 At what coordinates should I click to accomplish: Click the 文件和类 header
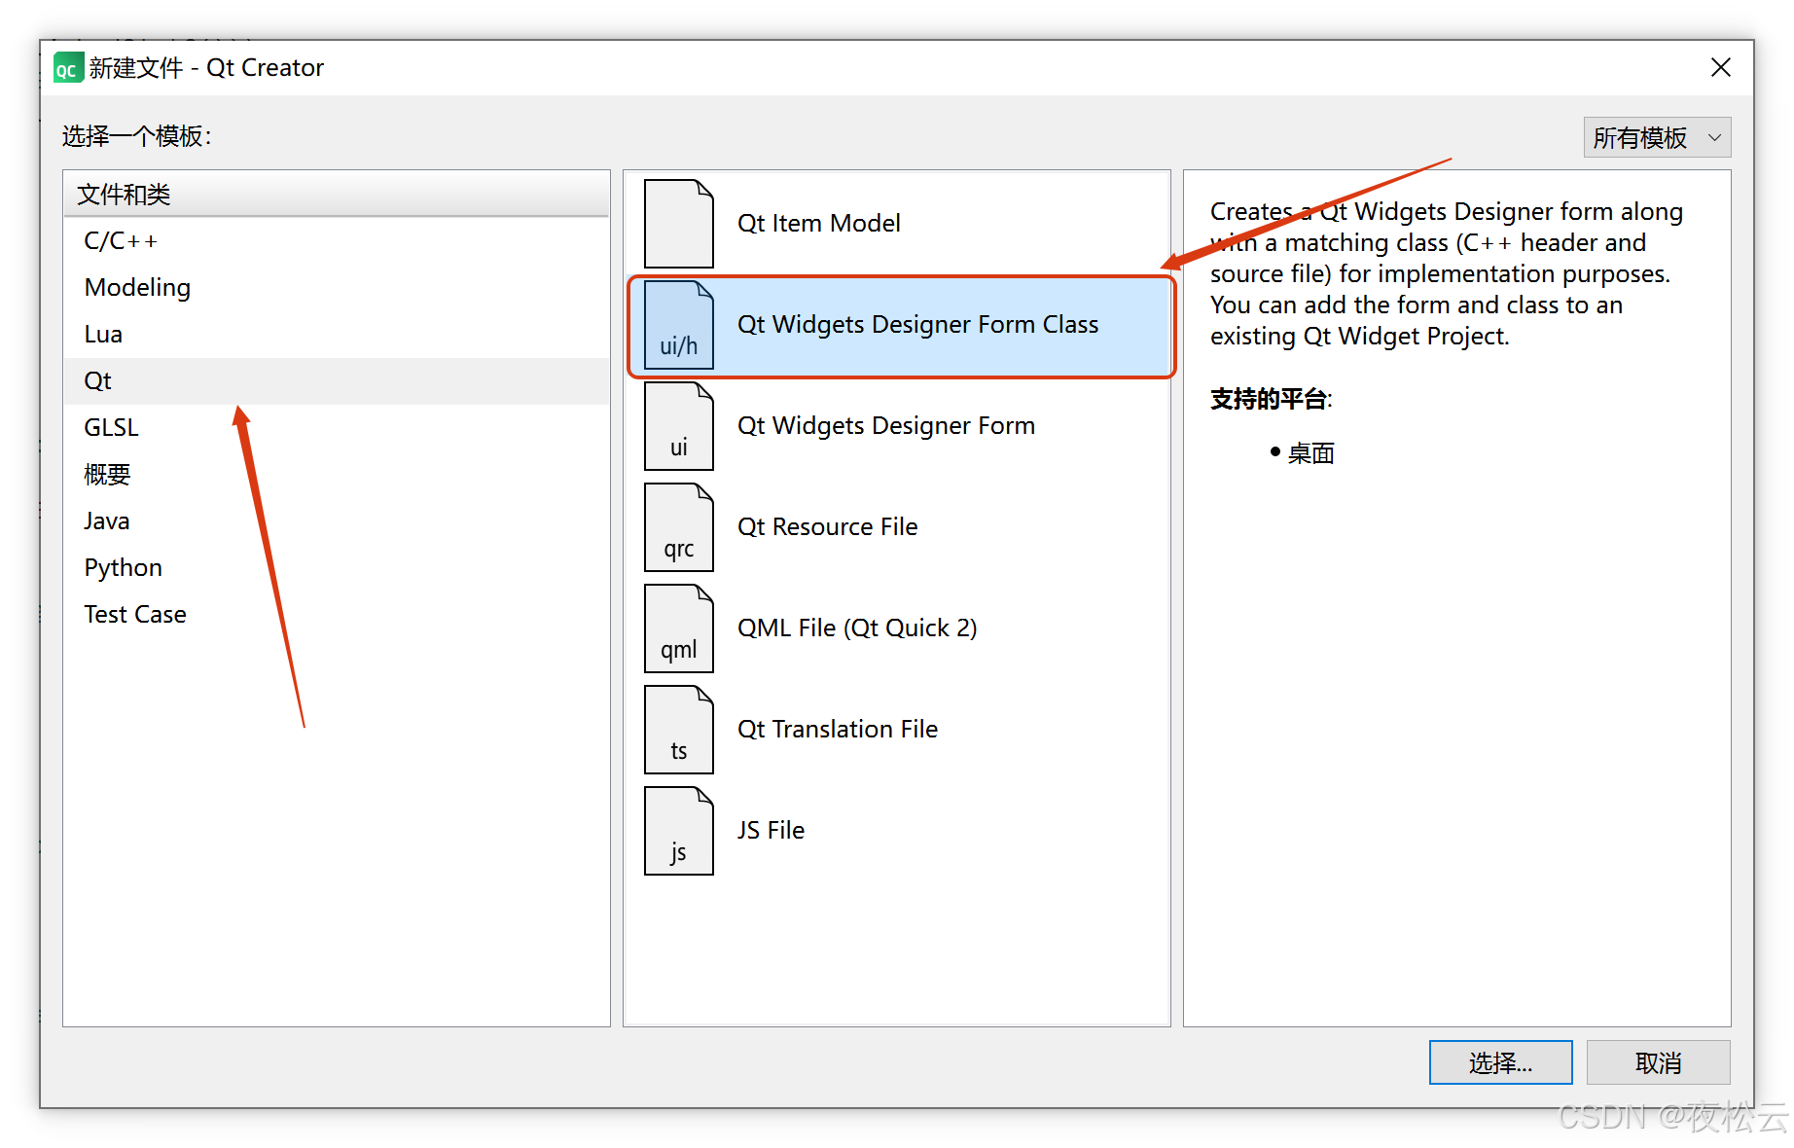pyautogui.click(x=337, y=195)
